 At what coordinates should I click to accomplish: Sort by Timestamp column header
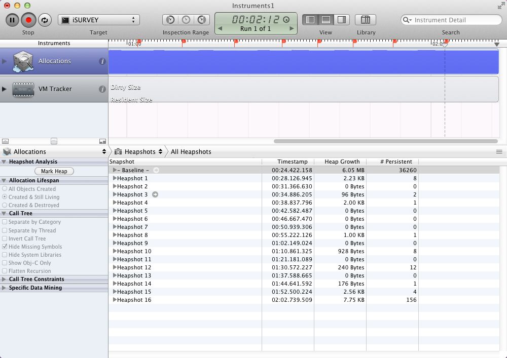tap(288, 162)
